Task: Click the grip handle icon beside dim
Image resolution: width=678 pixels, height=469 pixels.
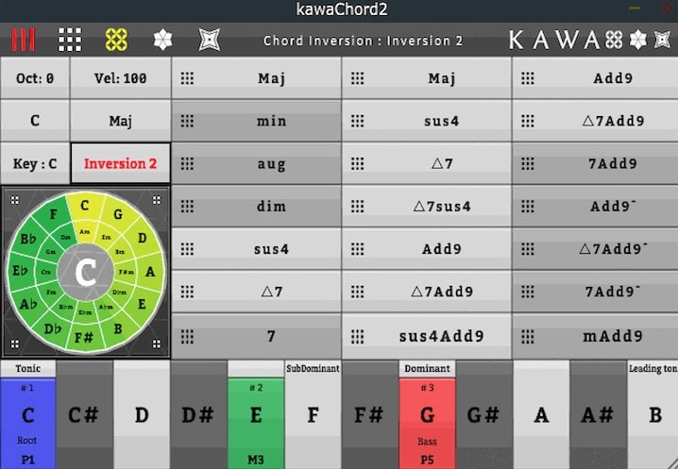Action: pyautogui.click(x=187, y=206)
